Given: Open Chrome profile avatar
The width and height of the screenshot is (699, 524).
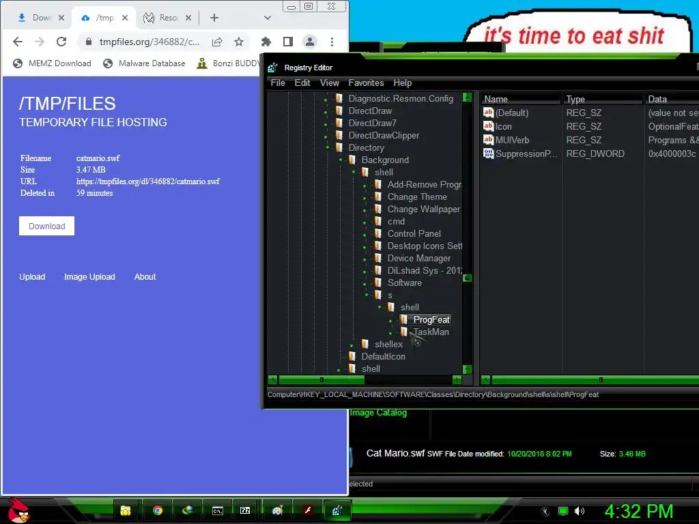Looking at the screenshot, I should (309, 42).
